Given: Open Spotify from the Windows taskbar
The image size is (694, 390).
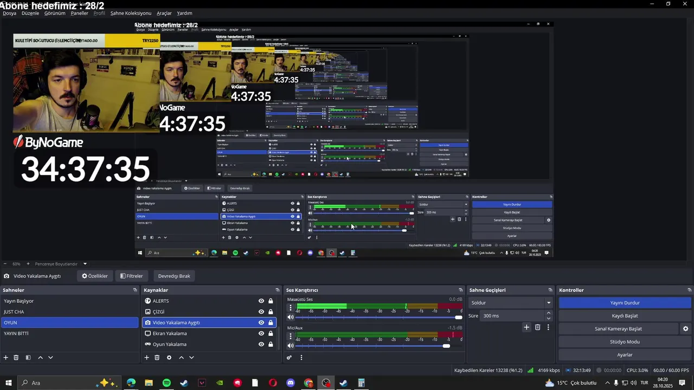Looking at the screenshot, I should point(166,383).
